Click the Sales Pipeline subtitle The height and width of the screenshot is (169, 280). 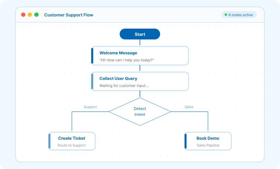208,145
